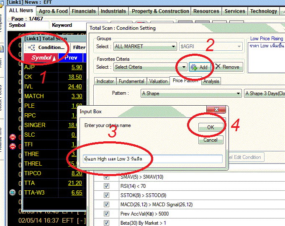Toggle Prev AccVal > 5000 checkbox
Screen dimensions: 285x226
coord(106,213)
